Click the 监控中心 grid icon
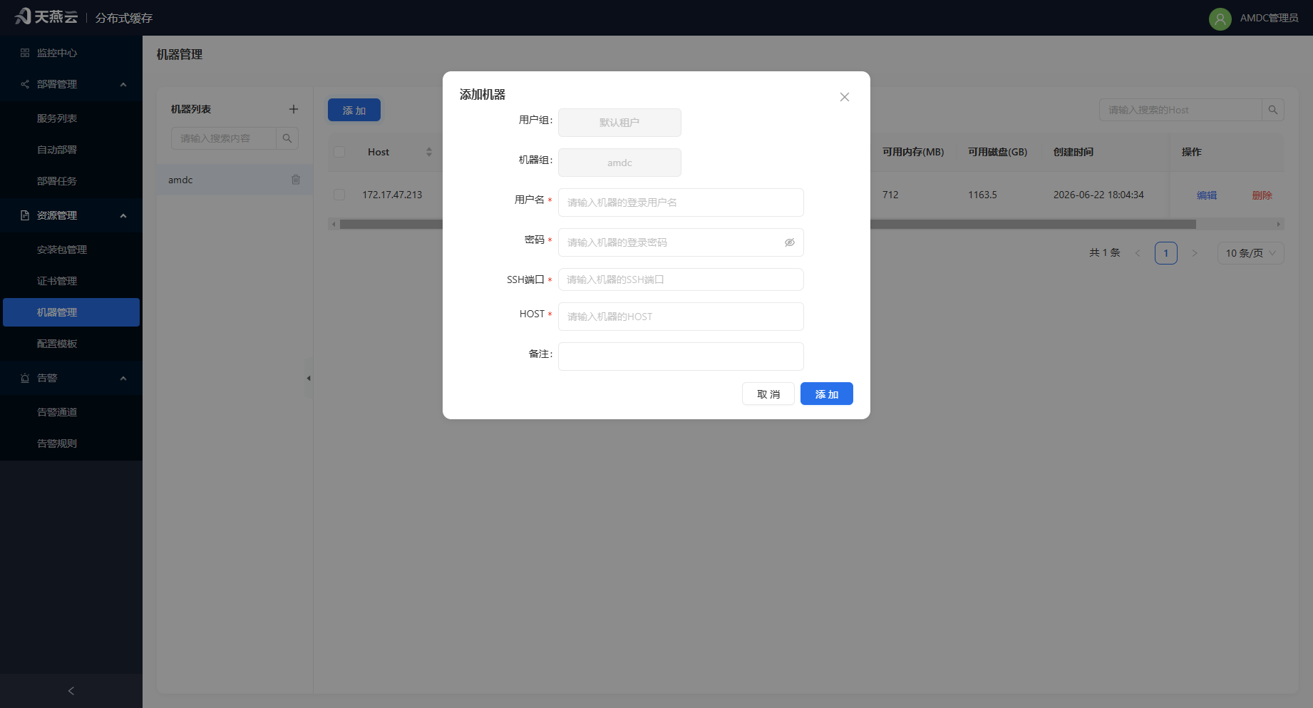Viewport: 1313px width, 708px height. pos(25,53)
